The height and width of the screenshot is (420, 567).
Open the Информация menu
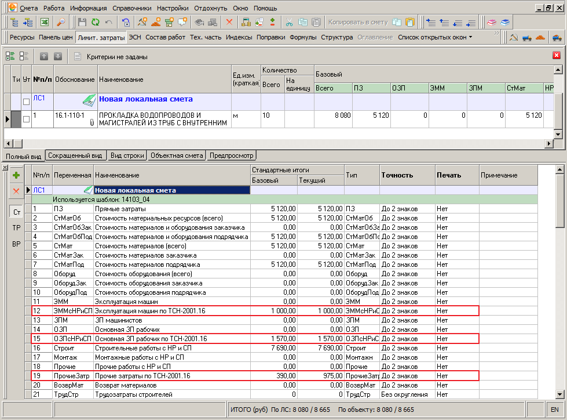coord(88,8)
